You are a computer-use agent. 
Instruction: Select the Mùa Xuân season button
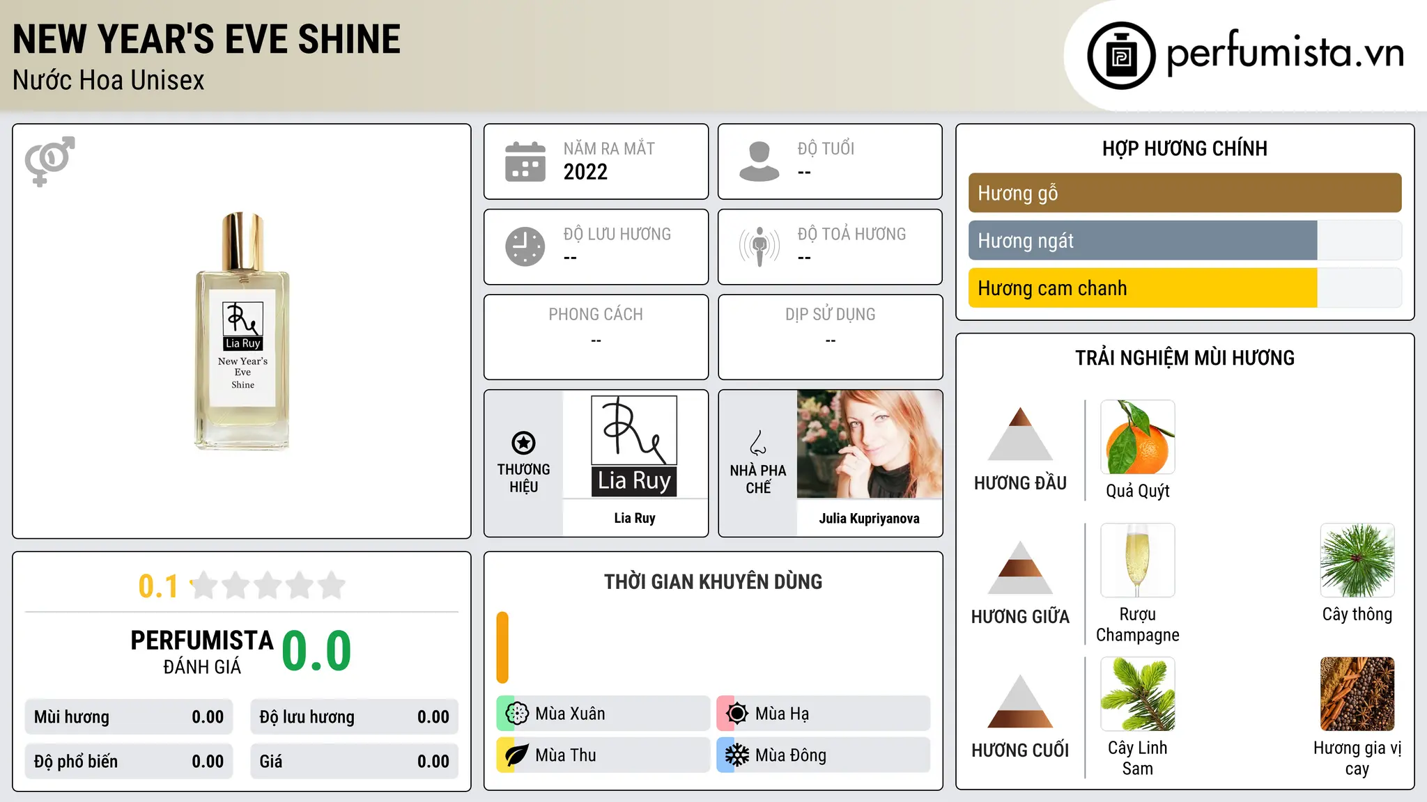point(603,714)
